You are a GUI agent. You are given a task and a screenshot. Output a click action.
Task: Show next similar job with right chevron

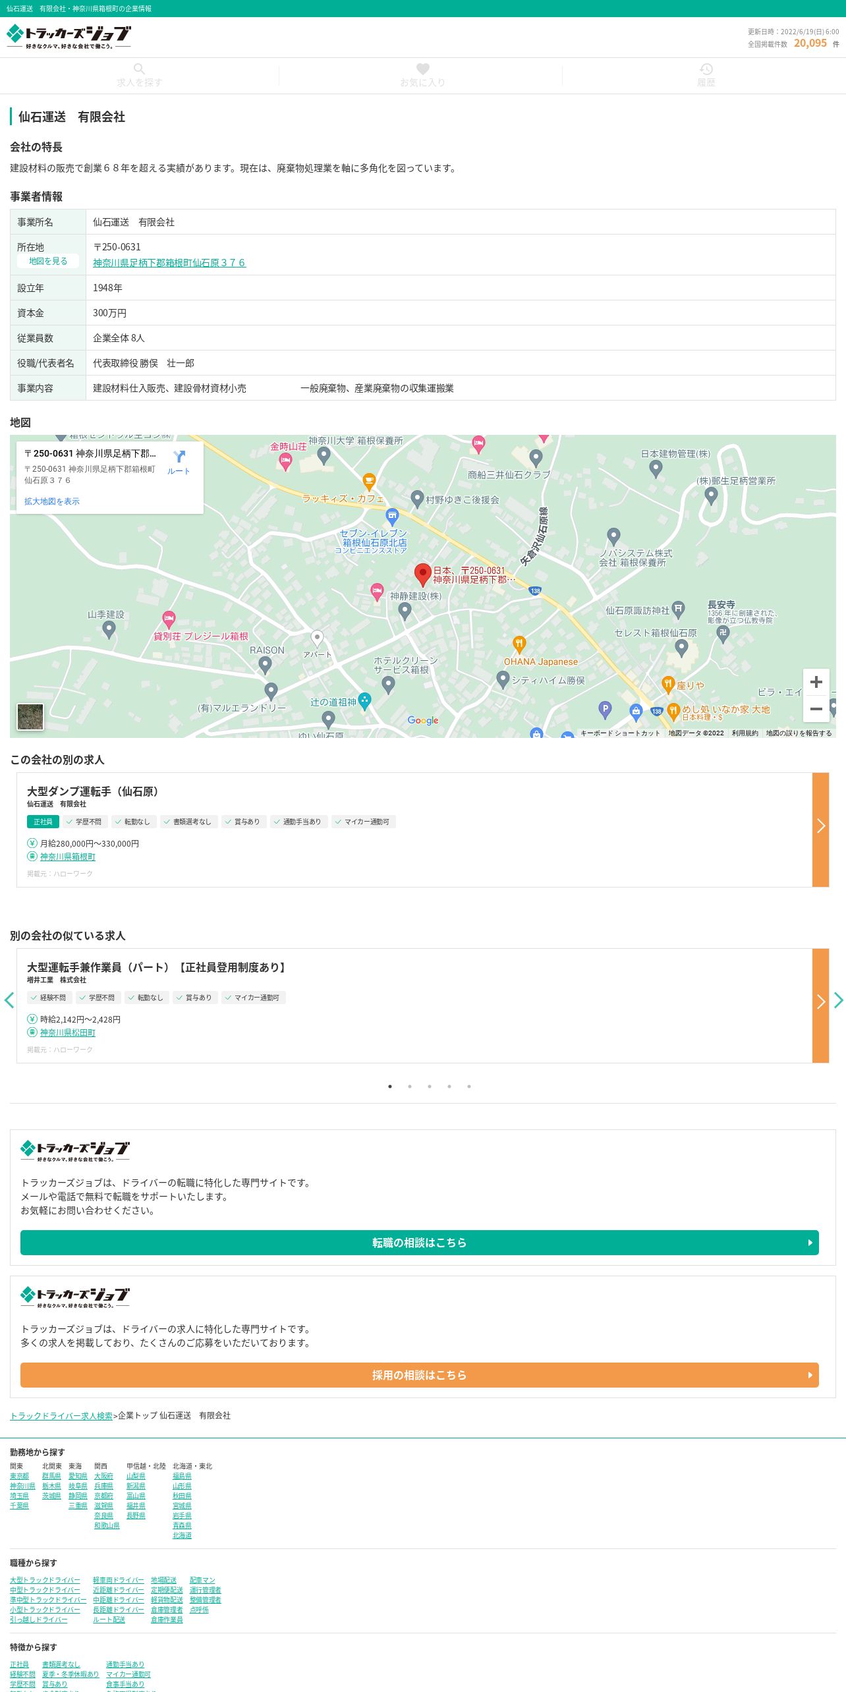pos(838,1000)
